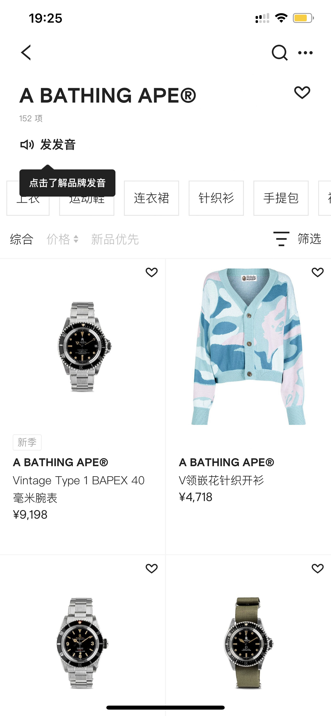Viewport: 331px width, 716px height.
Task: Open the blue camo cardigan thumbnail
Action: pos(249,347)
